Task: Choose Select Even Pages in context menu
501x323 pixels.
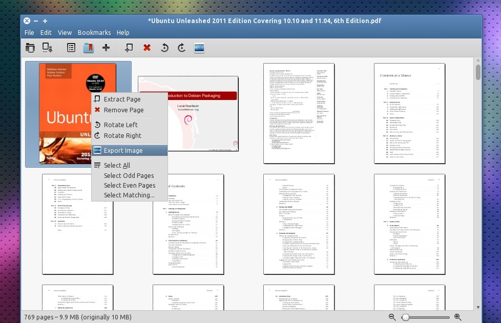Action: pyautogui.click(x=130, y=186)
